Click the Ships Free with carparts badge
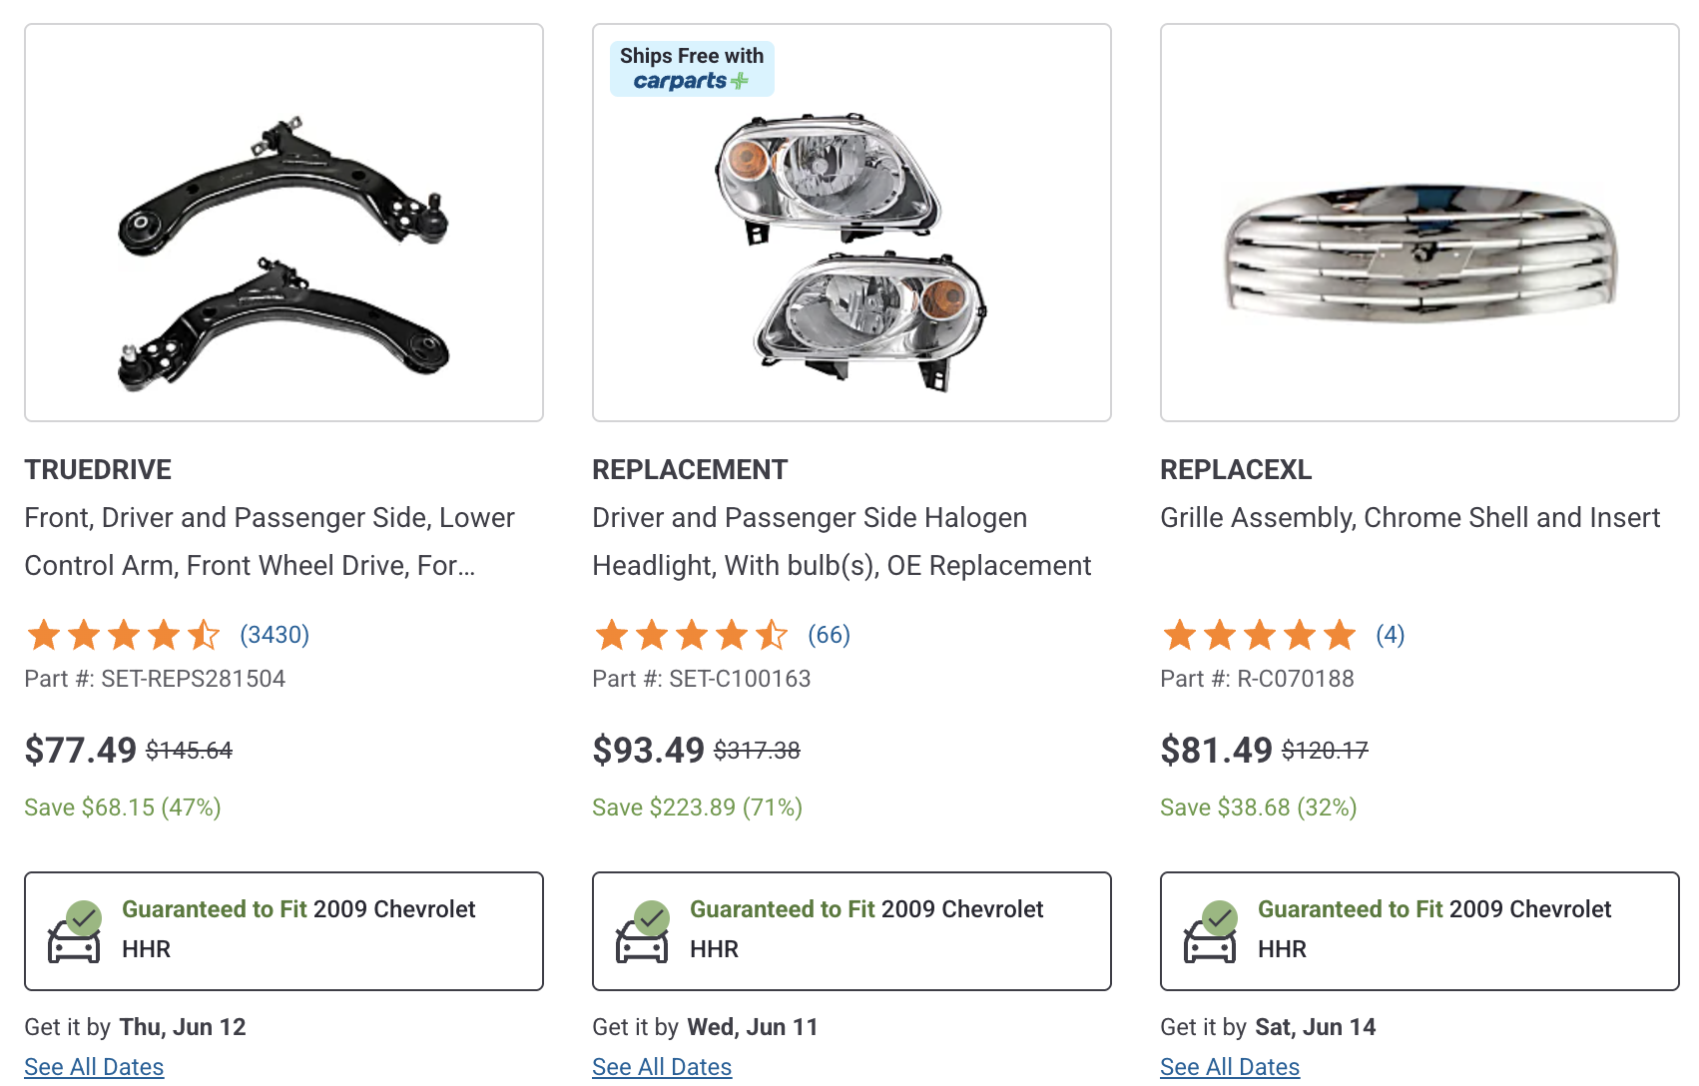Viewport: 1699px width, 1086px height. tap(691, 68)
